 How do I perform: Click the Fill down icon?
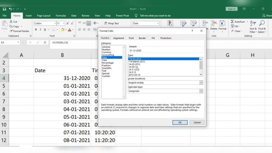232,26
